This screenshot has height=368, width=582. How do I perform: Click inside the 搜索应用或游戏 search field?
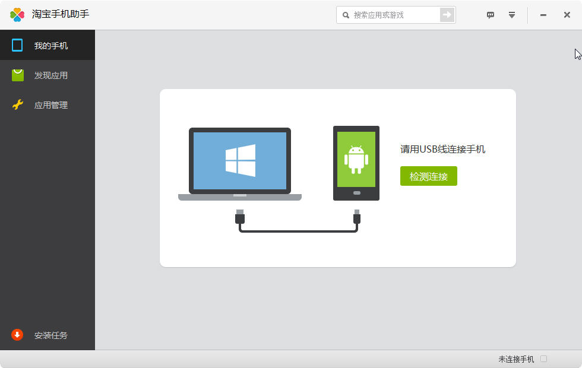click(392, 15)
